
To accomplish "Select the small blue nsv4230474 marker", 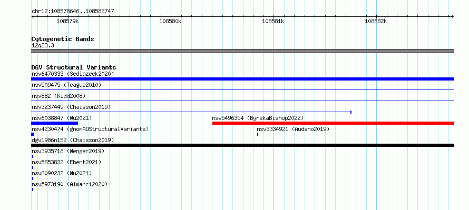I will pyautogui.click(x=32, y=134).
